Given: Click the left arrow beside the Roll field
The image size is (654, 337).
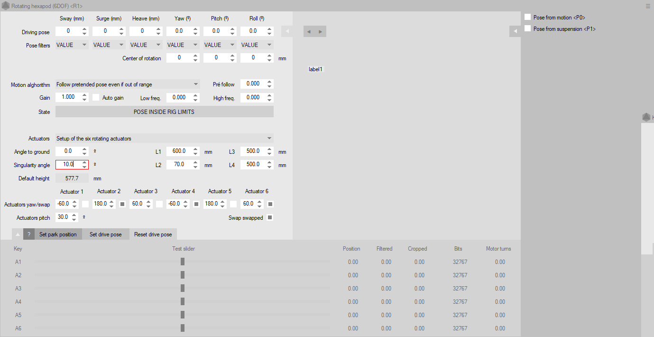Looking at the screenshot, I should [x=287, y=31].
